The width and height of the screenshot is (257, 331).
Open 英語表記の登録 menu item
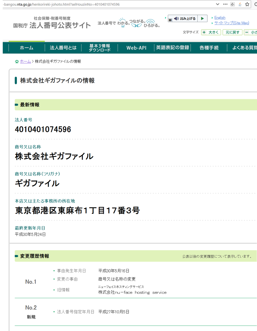pyautogui.click(x=173, y=48)
